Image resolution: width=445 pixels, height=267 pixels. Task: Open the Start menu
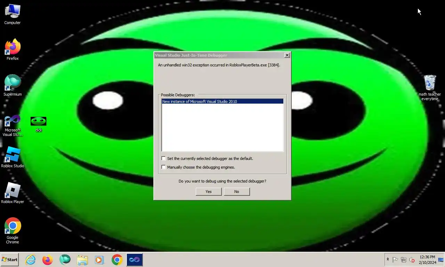pos(9,260)
